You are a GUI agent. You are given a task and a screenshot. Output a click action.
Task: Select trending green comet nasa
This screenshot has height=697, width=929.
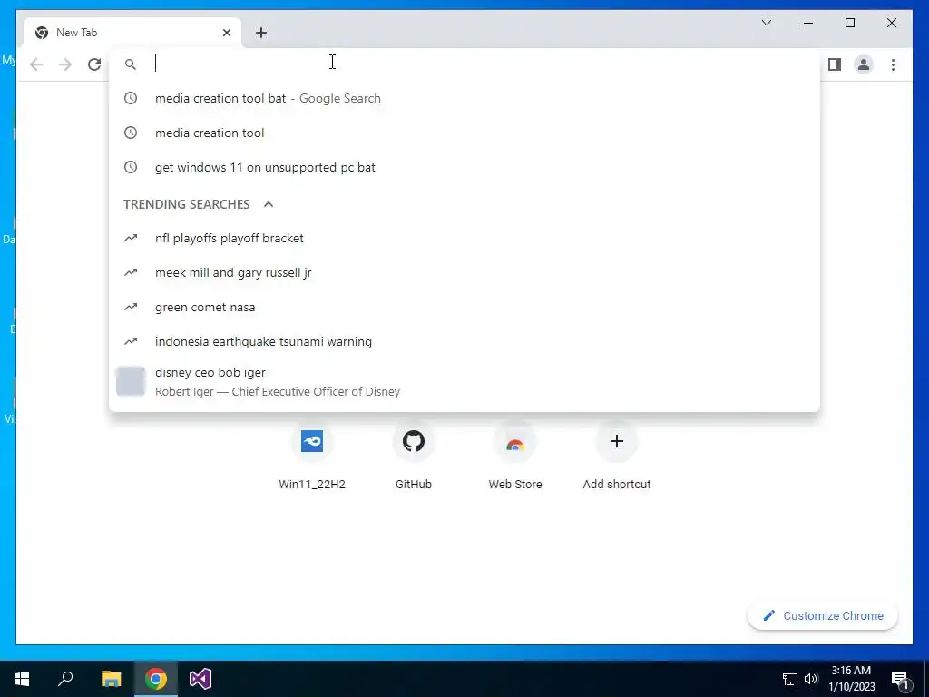point(464,307)
